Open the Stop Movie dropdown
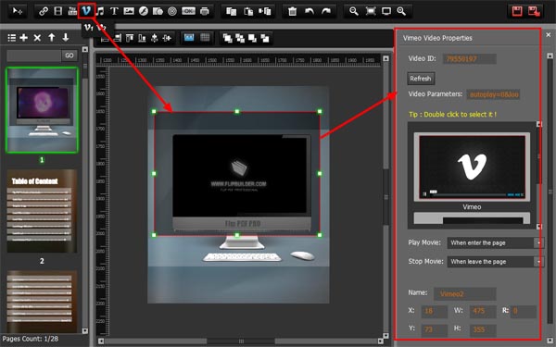556x347 pixels. click(496, 262)
